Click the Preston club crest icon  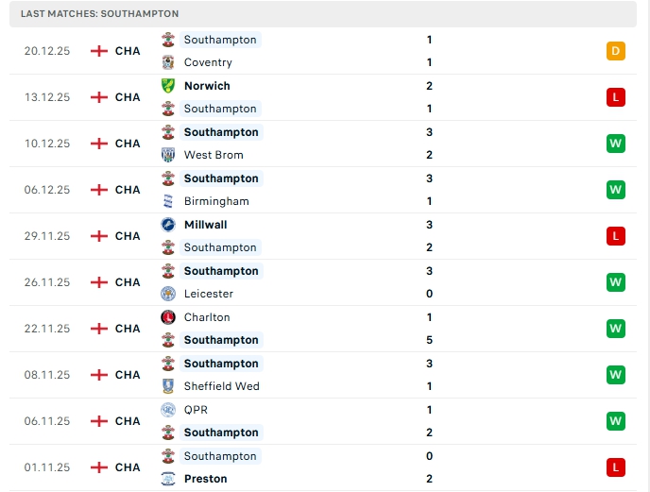click(x=168, y=479)
